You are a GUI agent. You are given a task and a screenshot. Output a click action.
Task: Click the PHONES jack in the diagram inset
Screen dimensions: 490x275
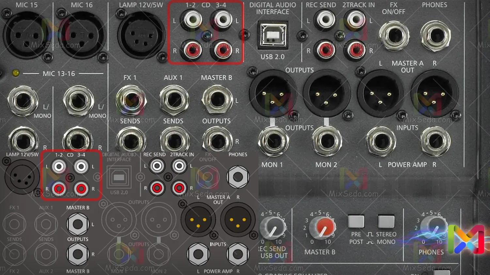click(x=238, y=177)
